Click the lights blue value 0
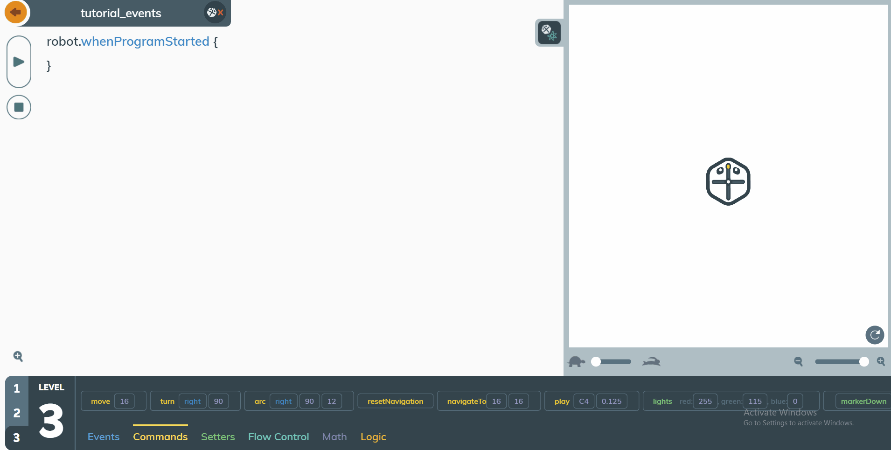Image resolution: width=891 pixels, height=450 pixels. coord(795,402)
